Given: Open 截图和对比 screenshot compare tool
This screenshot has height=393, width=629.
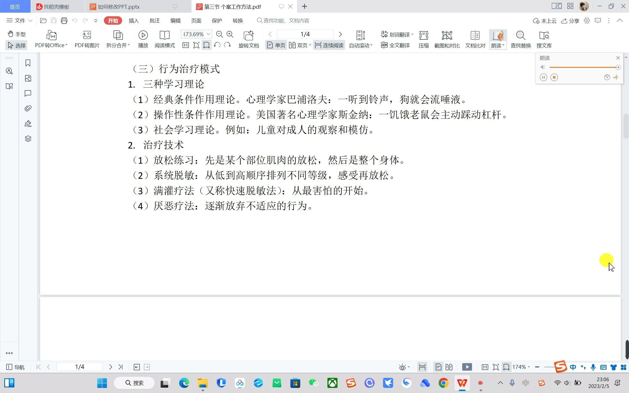Looking at the screenshot, I should (x=447, y=39).
